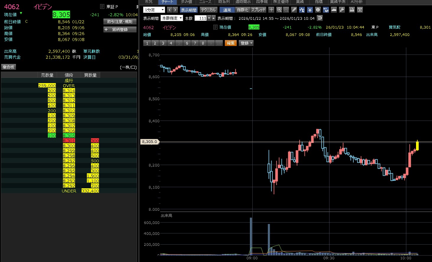The width and height of the screenshot is (432, 262).
Task: Switch to the 四季報 tab
Action: click(262, 2)
